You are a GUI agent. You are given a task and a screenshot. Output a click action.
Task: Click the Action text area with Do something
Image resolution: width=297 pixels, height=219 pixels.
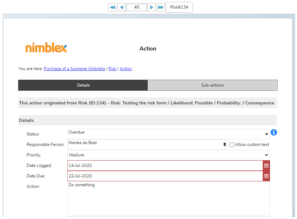[168, 199]
